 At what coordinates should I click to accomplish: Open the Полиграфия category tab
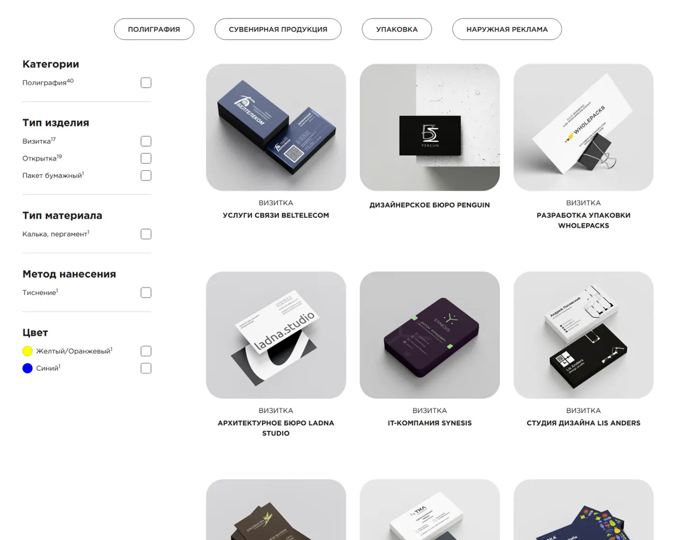154,29
